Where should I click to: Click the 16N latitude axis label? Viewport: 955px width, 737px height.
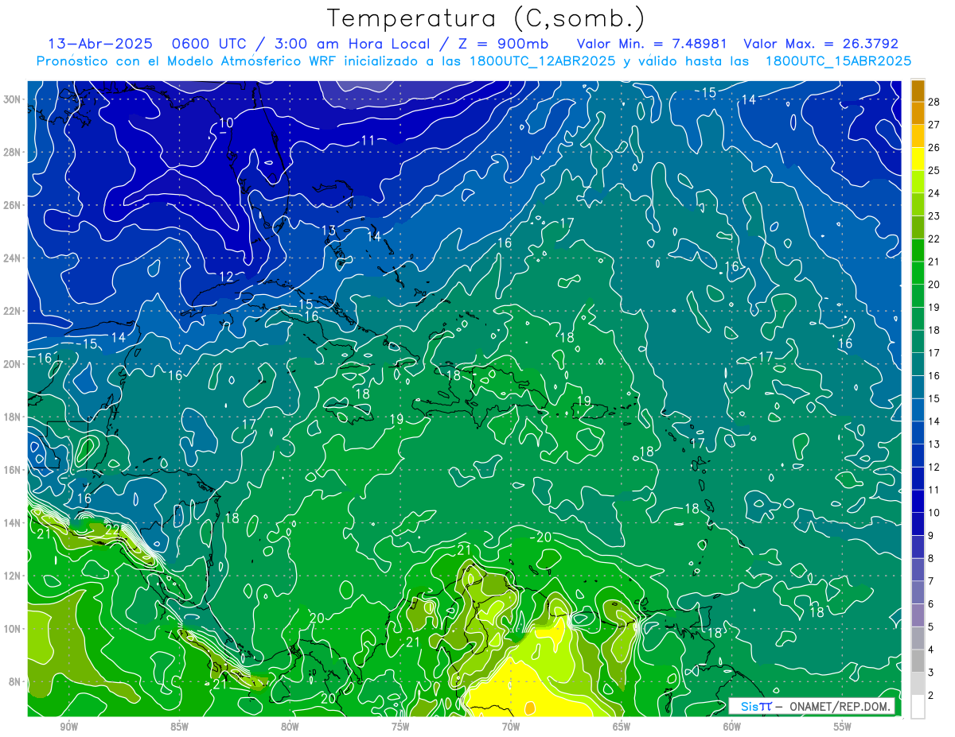click(14, 470)
